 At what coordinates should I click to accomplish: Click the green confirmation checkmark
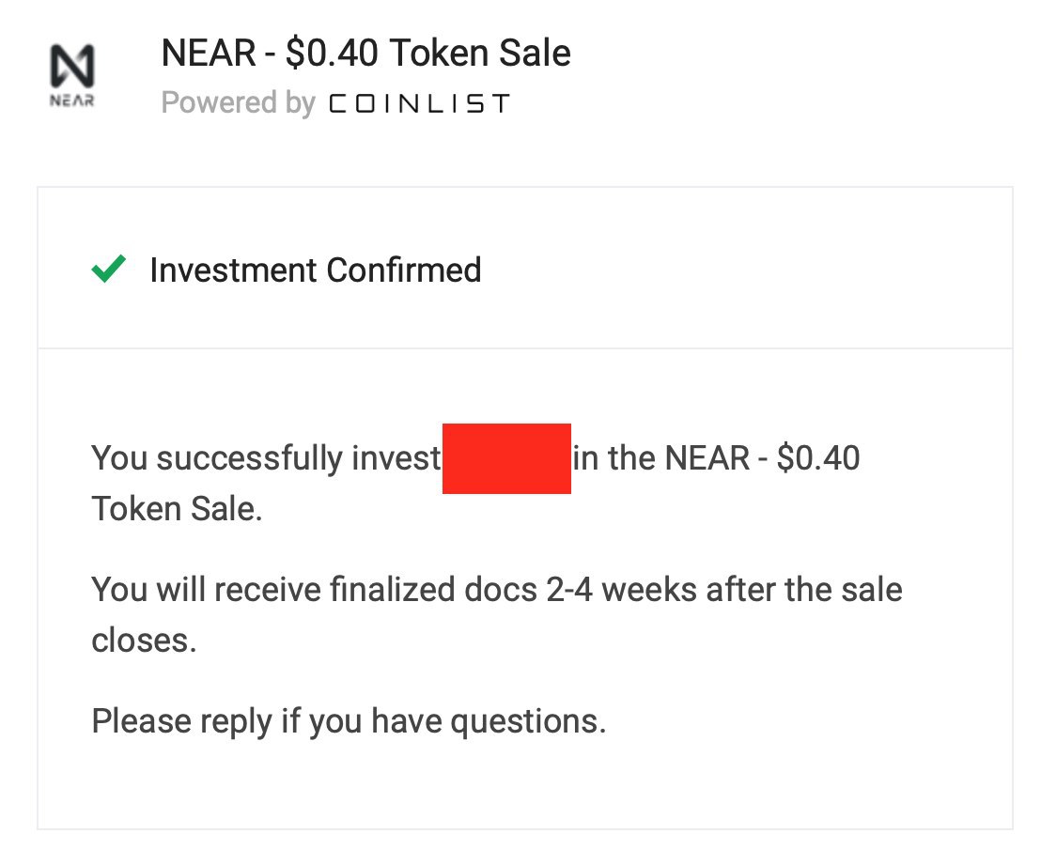(108, 269)
